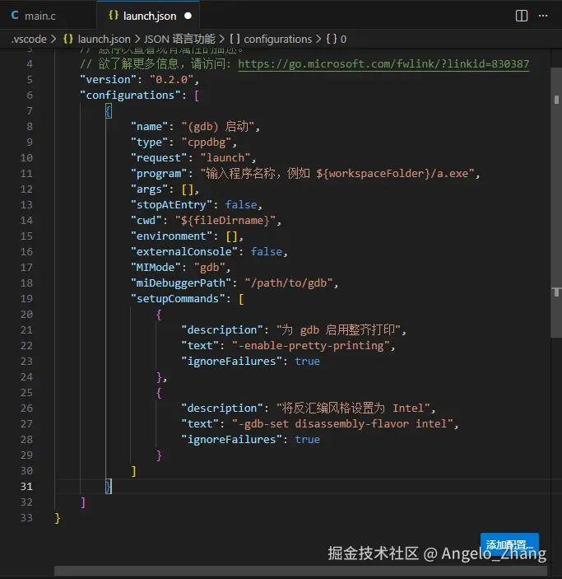
Task: Click the "cppdbg" type value
Action: (207, 142)
